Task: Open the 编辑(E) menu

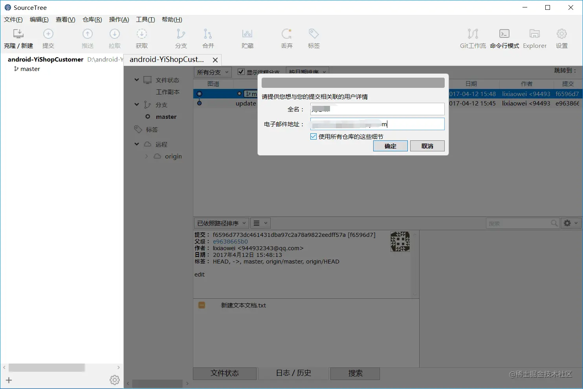Action: click(39, 20)
